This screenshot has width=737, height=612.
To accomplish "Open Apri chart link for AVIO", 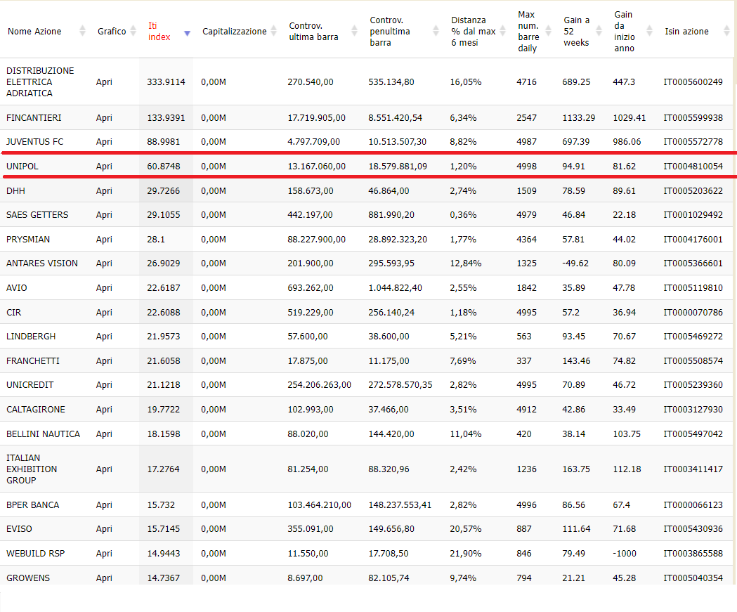I will point(104,287).
